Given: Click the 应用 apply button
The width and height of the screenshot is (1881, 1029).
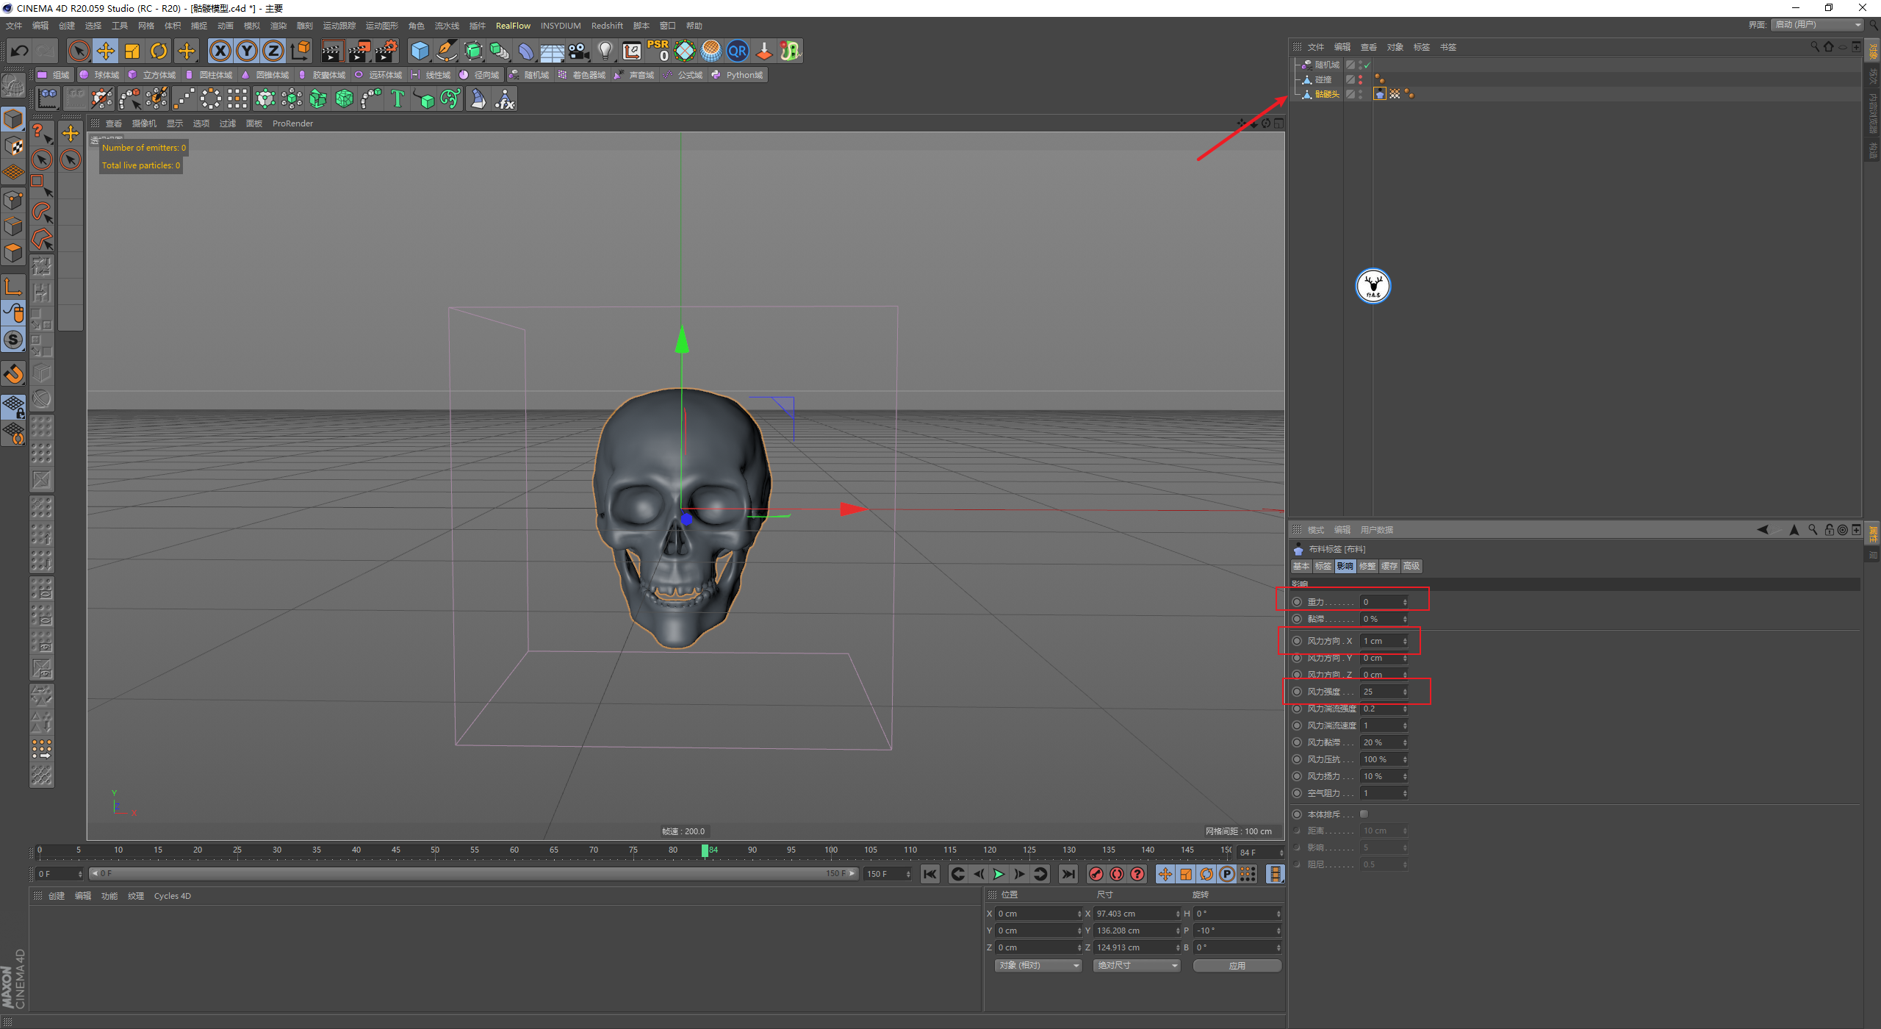Looking at the screenshot, I should pyautogui.click(x=1237, y=965).
